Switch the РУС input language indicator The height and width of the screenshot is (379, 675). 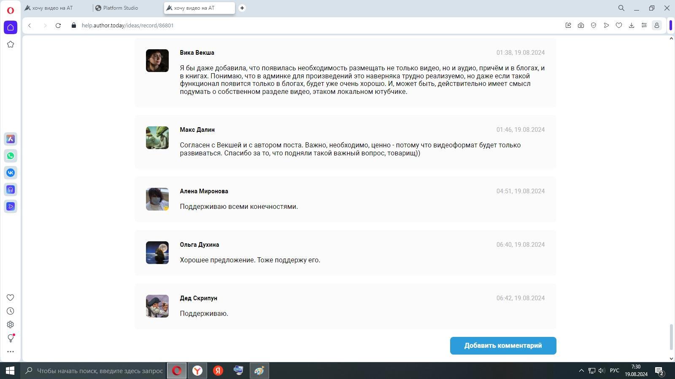(x=615, y=371)
